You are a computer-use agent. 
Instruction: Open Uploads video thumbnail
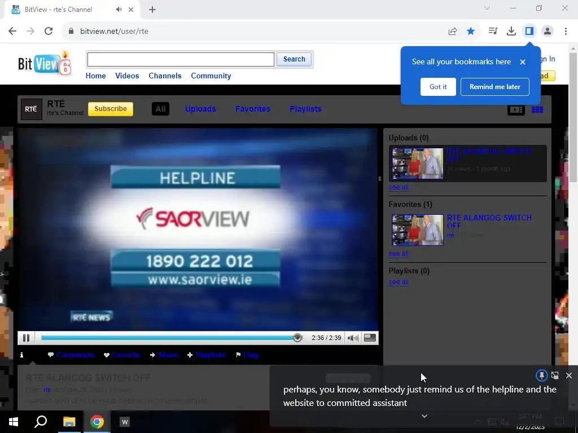click(x=418, y=163)
